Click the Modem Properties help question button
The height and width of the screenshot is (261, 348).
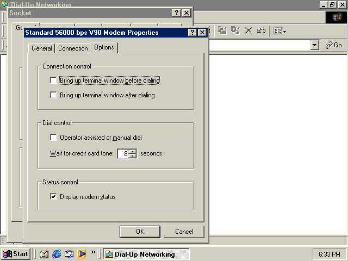(x=192, y=33)
